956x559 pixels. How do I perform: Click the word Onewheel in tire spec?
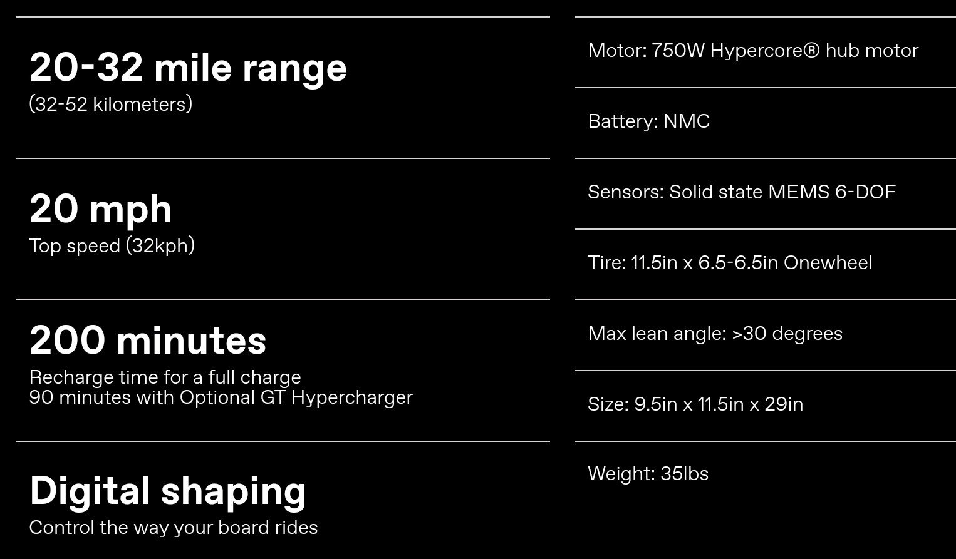828,263
